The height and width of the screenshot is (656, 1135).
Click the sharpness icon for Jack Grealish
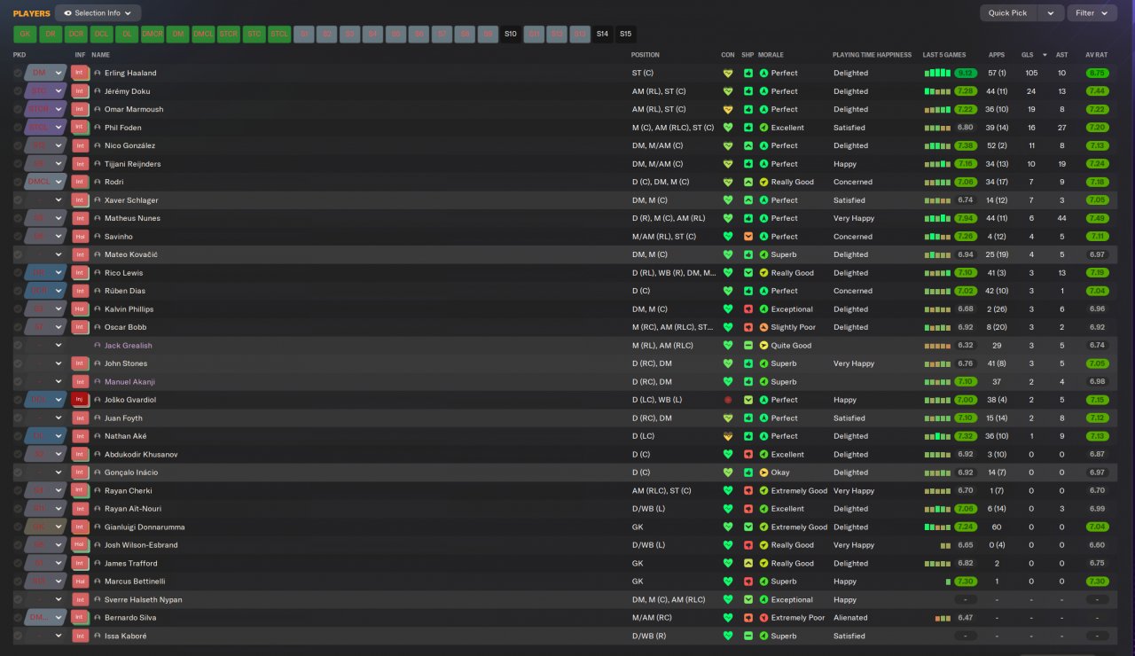(x=748, y=346)
